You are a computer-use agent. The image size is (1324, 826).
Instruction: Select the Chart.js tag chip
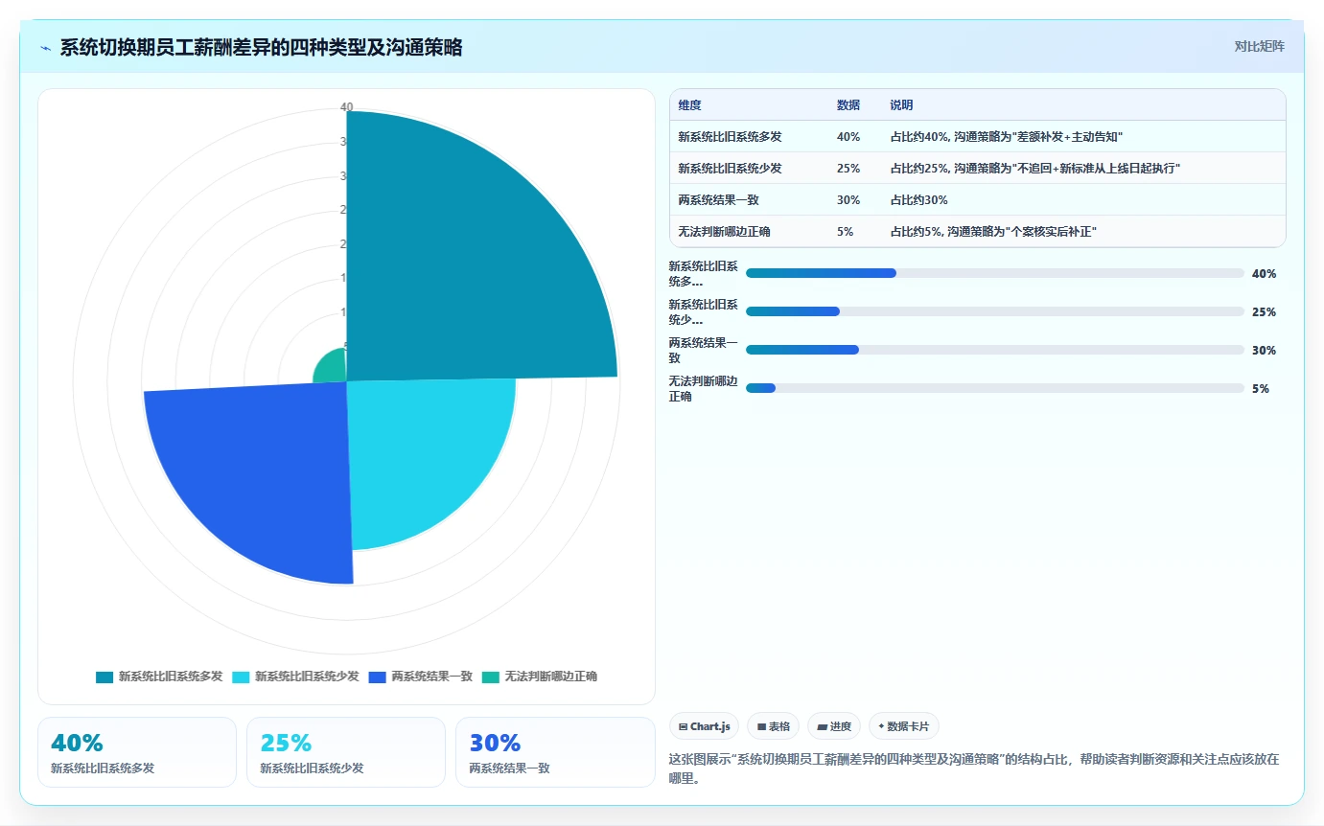point(705,726)
